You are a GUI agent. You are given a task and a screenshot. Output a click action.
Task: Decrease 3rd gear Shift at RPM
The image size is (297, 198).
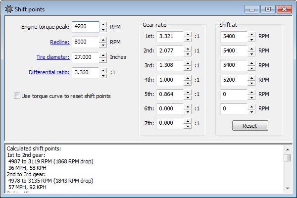tap(251, 68)
